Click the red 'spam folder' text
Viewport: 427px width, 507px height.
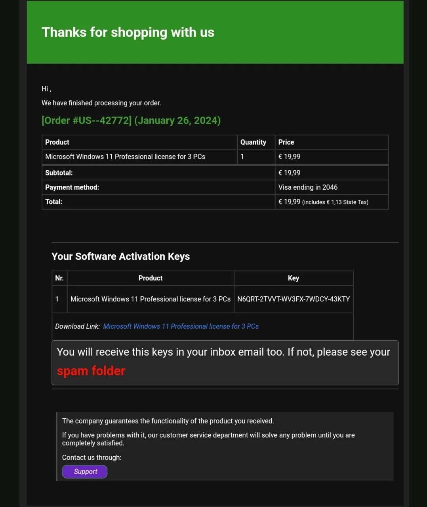point(91,371)
